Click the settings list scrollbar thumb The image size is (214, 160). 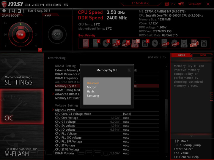(x=166, y=115)
